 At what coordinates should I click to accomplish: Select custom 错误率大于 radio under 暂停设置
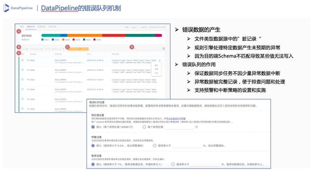pyautogui.click(x=173, y=164)
